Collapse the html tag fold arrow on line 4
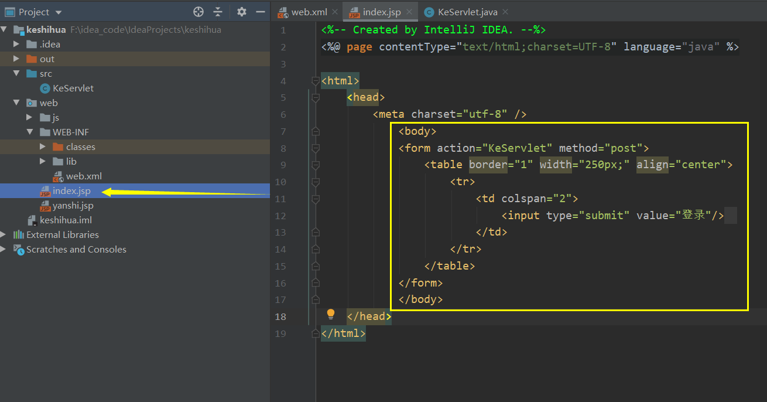The image size is (767, 402). (x=316, y=81)
